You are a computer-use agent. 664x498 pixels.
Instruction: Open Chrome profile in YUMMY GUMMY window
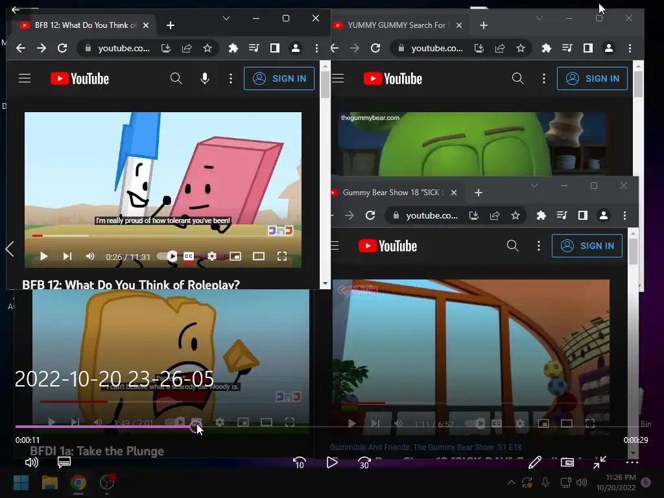pos(609,48)
